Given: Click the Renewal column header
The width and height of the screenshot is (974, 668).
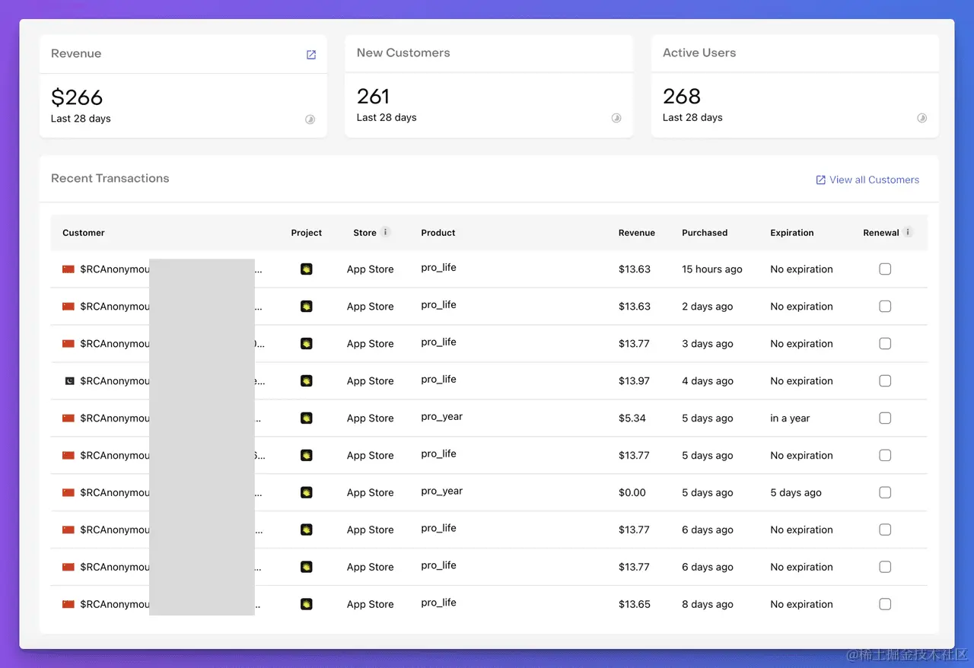Looking at the screenshot, I should click(881, 233).
